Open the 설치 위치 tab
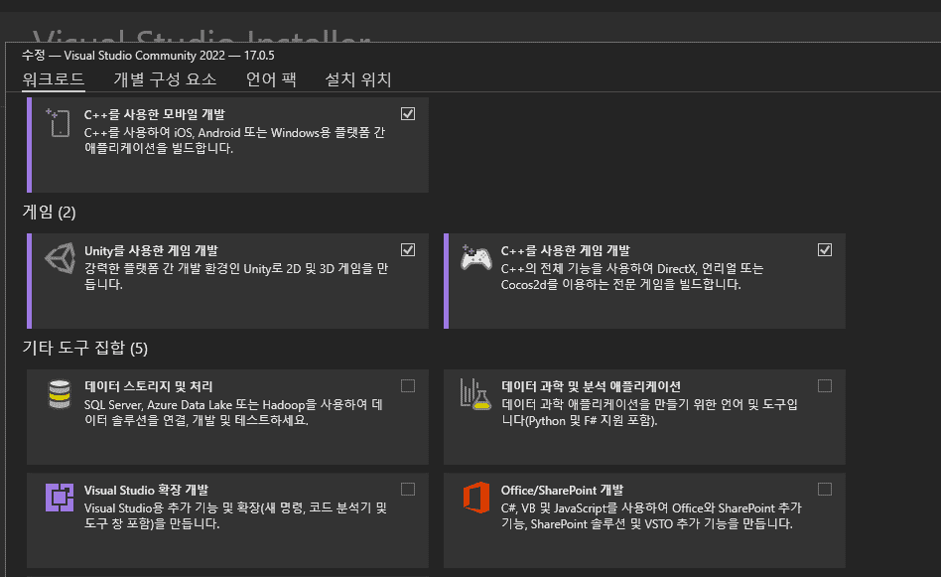Viewport: 941px width, 577px height. click(x=358, y=79)
